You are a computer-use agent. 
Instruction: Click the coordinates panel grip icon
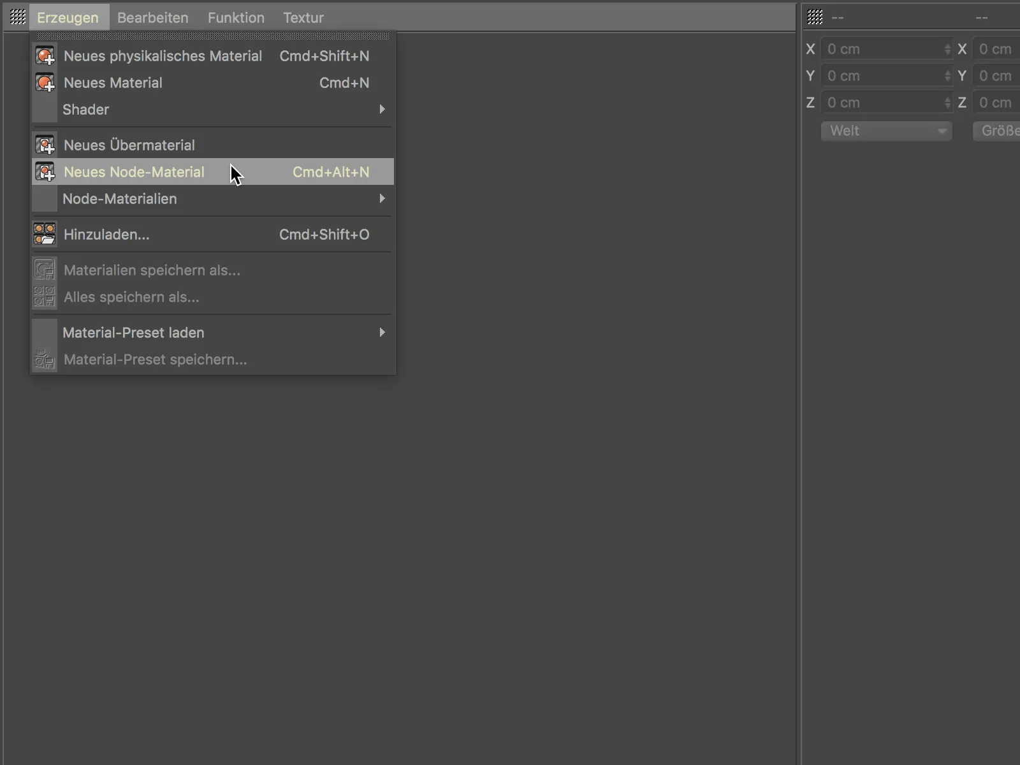[x=815, y=17]
